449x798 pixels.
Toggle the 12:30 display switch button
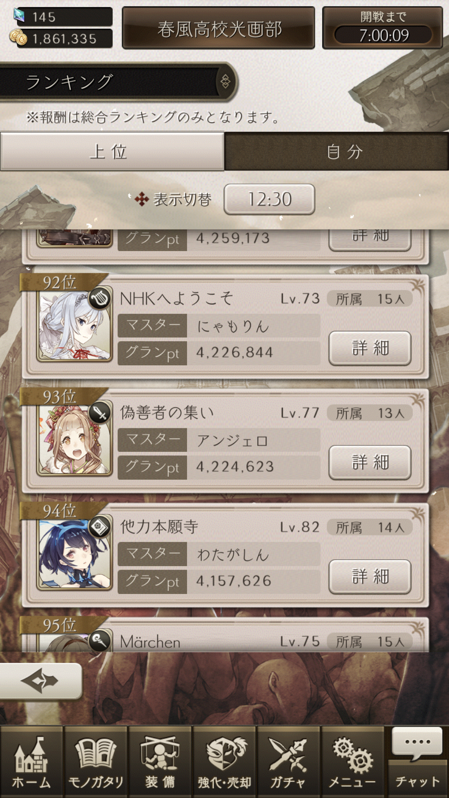269,199
